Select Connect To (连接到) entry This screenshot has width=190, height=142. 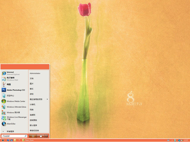pos(39,115)
